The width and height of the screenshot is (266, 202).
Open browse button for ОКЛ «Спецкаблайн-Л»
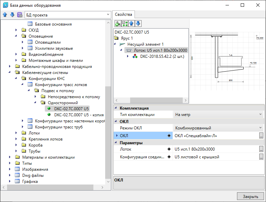[261, 135]
